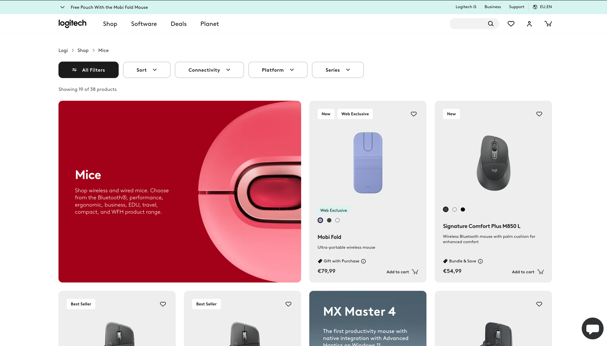Select the lilac Mobi Fold color swatch
This screenshot has height=346, width=607.
(320, 220)
